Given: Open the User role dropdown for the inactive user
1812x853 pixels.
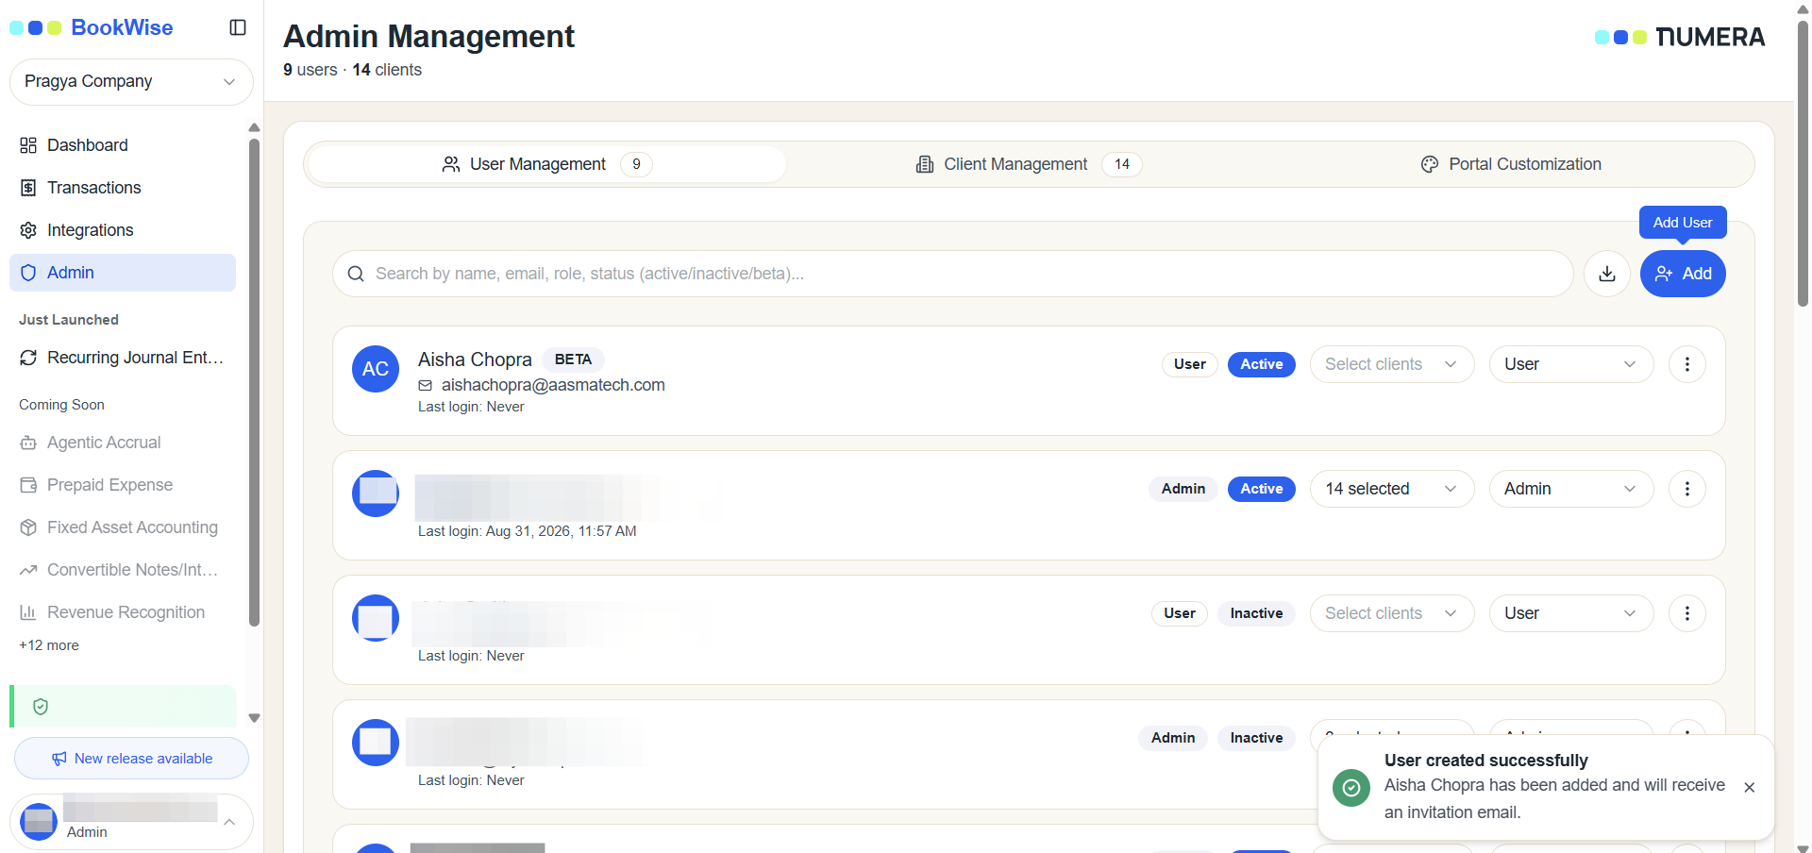Looking at the screenshot, I should [1571, 613].
